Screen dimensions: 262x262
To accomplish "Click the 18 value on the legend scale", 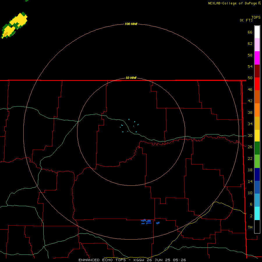I will pos(250,170).
